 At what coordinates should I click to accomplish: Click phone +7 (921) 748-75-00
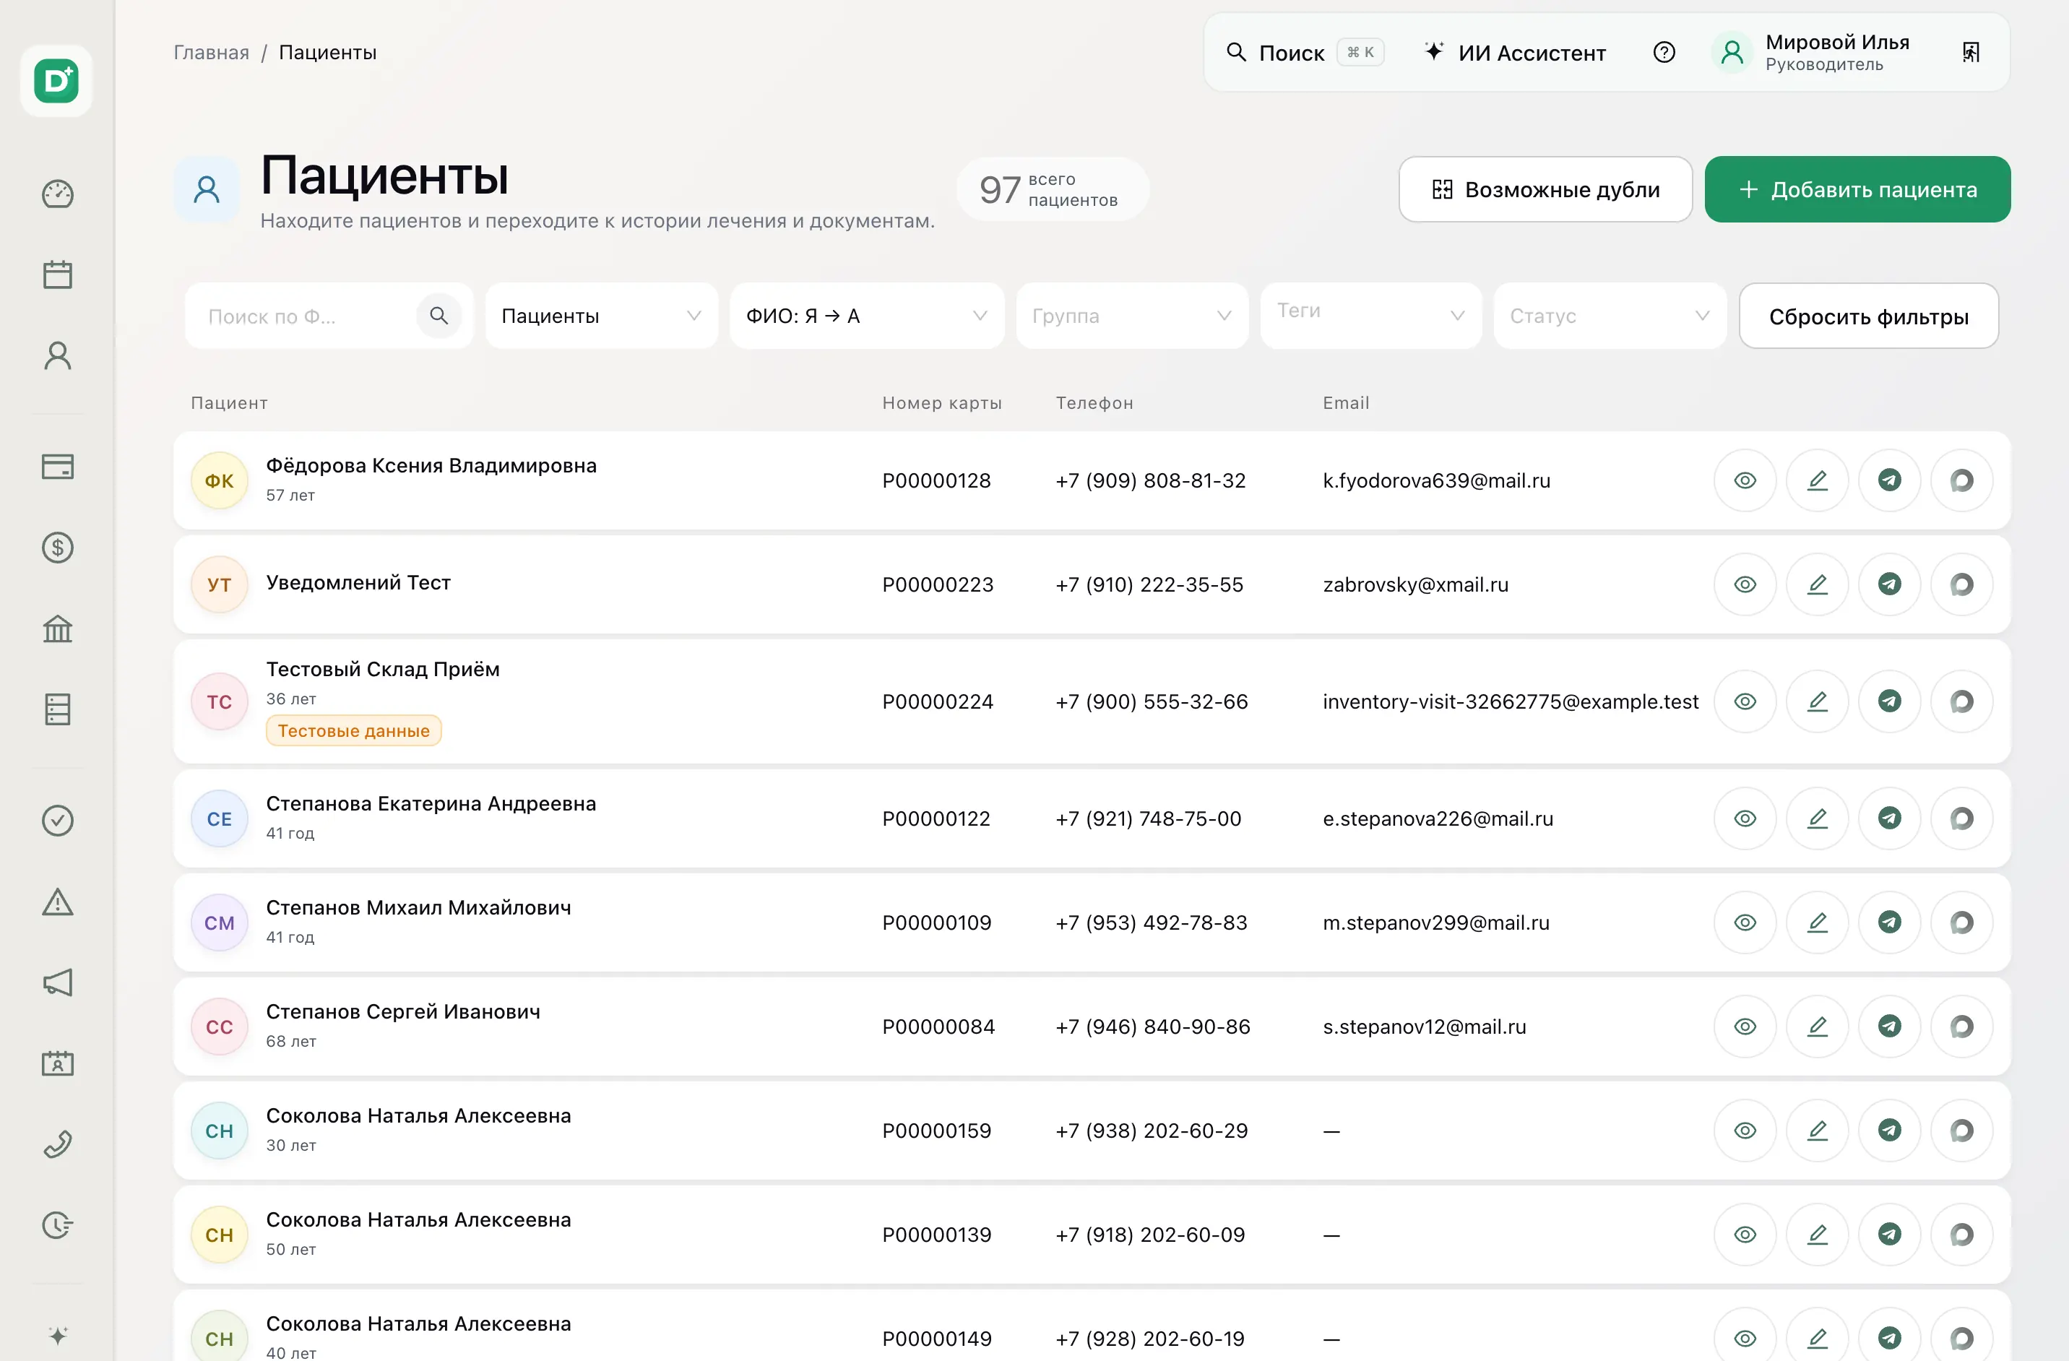1147,818
